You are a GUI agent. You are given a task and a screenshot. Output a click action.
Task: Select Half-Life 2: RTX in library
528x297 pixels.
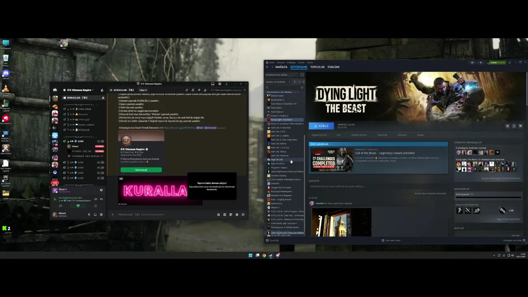278,132
